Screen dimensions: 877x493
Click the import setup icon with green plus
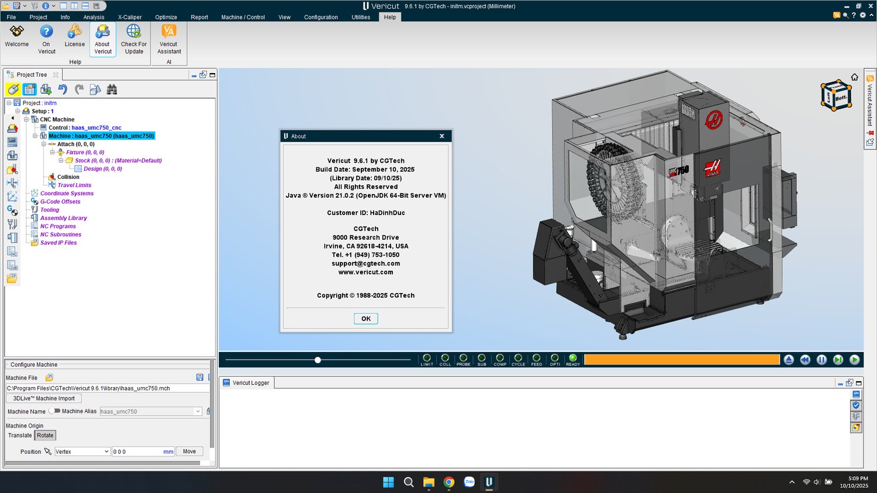pyautogui.click(x=46, y=89)
